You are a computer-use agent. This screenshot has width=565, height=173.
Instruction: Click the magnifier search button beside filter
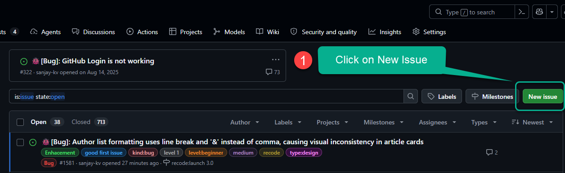[x=410, y=97]
